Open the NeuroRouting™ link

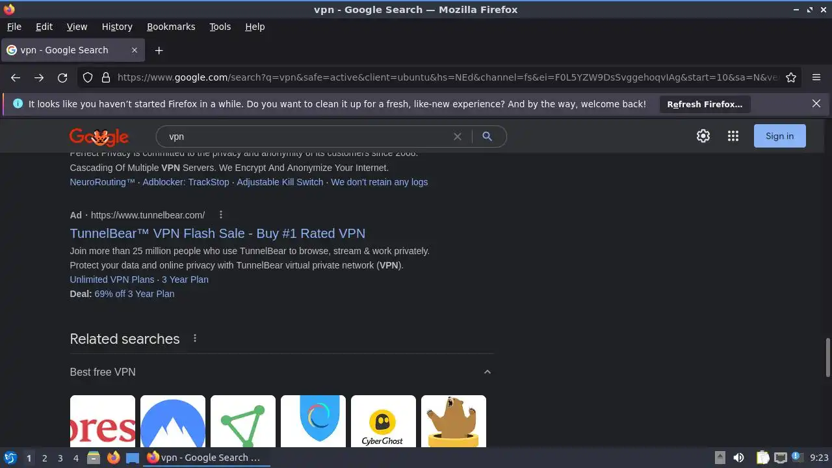click(102, 182)
